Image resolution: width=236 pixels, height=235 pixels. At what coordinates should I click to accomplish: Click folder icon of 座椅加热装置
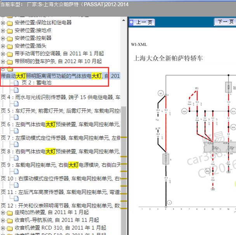(x=10, y=213)
